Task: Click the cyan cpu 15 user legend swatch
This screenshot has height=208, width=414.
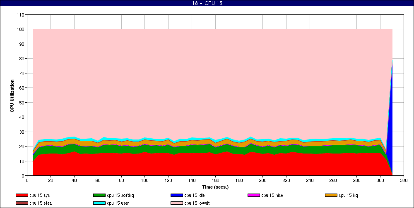Action: pyautogui.click(x=99, y=203)
